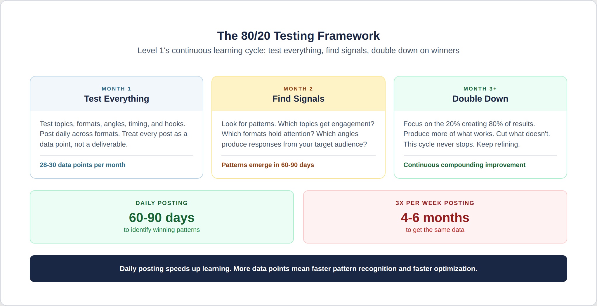This screenshot has height=306, width=597.
Task: Click "to identify winning patterns" caption
Action: (x=162, y=230)
